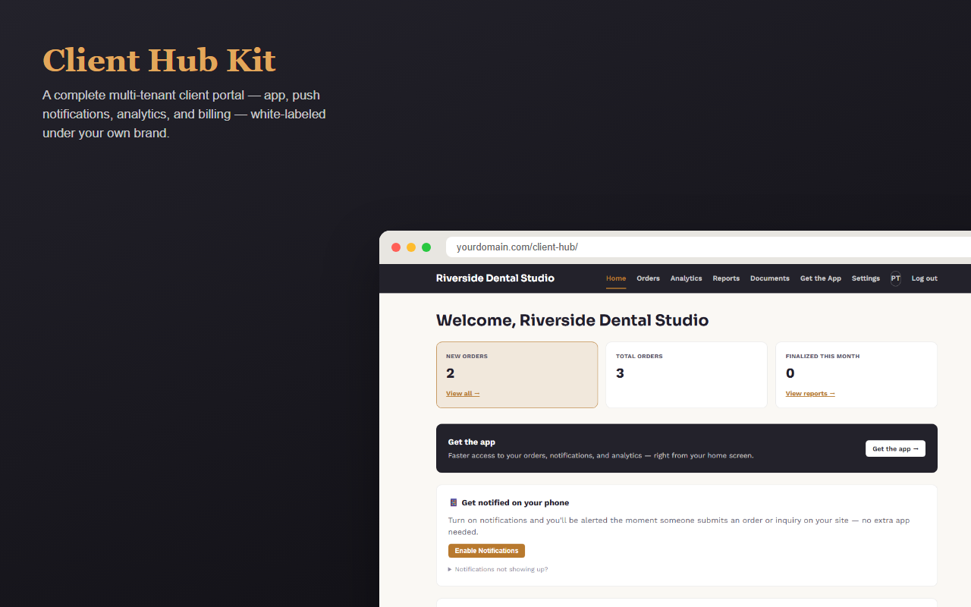Image resolution: width=971 pixels, height=607 pixels.
Task: Select Get the App nav link
Action: point(821,278)
